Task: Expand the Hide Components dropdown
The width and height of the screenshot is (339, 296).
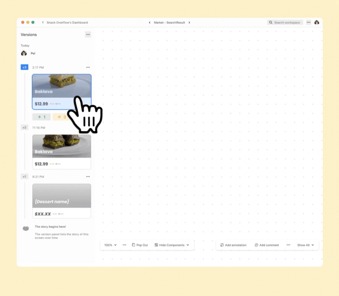Action: (172, 245)
